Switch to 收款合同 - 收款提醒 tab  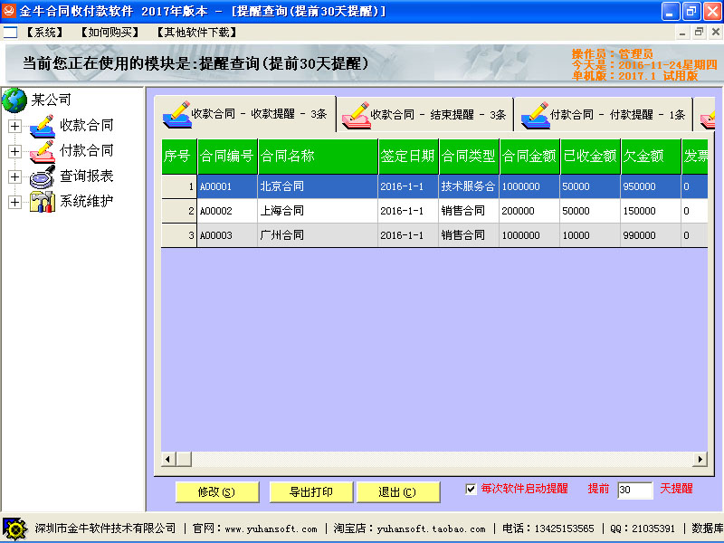[x=245, y=114]
